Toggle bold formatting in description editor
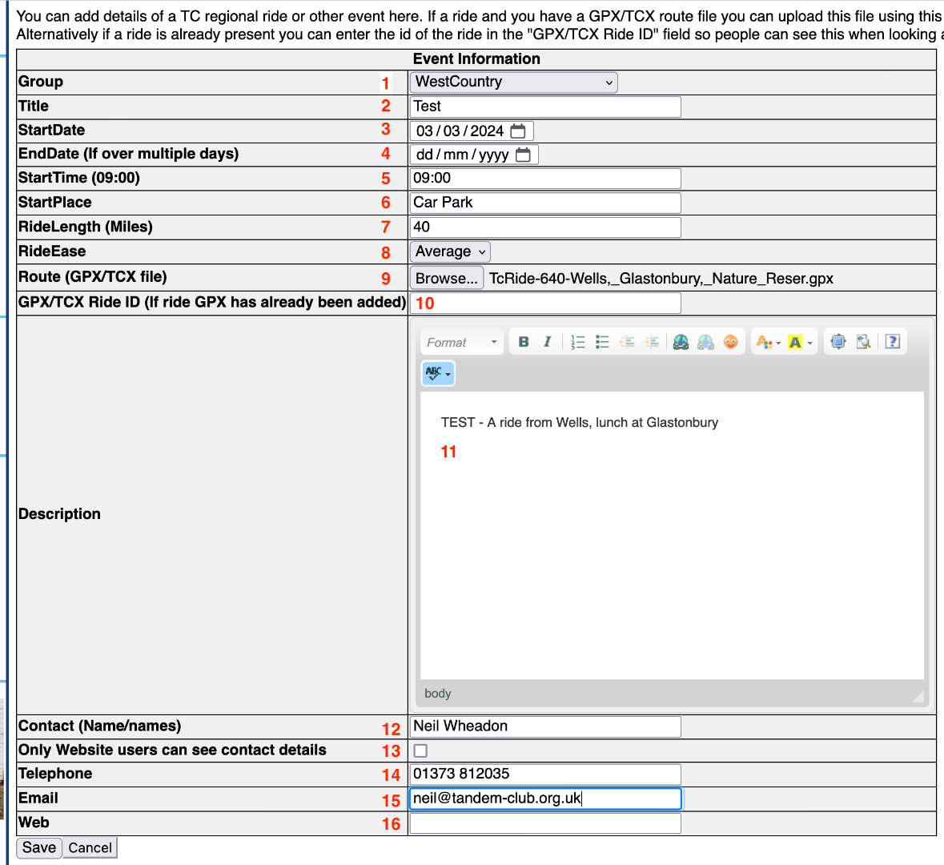 [x=524, y=342]
